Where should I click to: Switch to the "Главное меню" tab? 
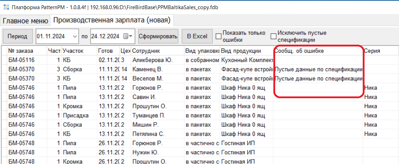pos(25,21)
